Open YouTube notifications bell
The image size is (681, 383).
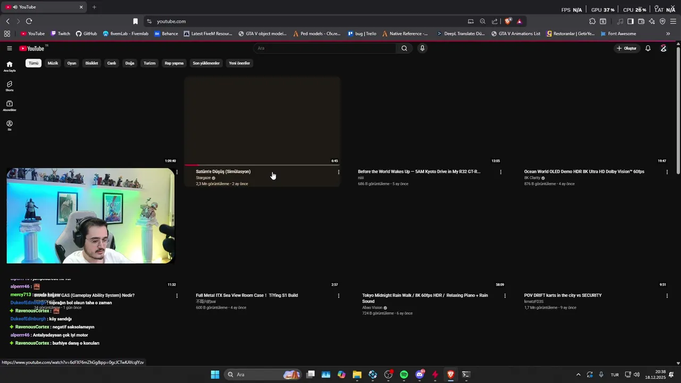coord(648,48)
